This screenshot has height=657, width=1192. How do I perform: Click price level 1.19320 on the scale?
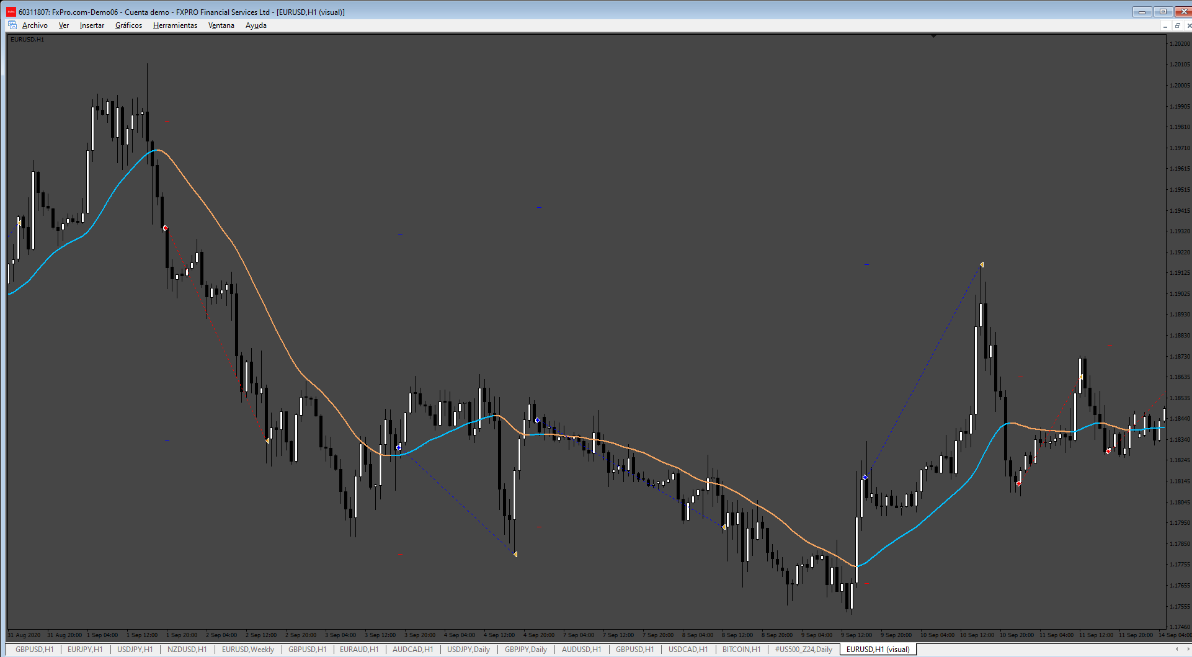1180,231
